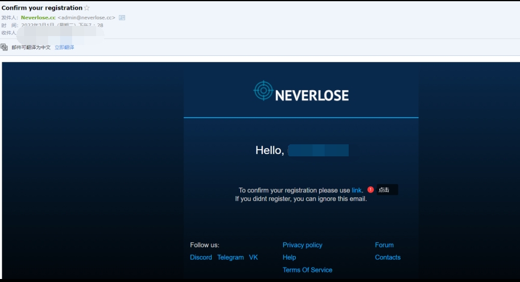Click the sender name Neverlose.cc

pos(38,17)
